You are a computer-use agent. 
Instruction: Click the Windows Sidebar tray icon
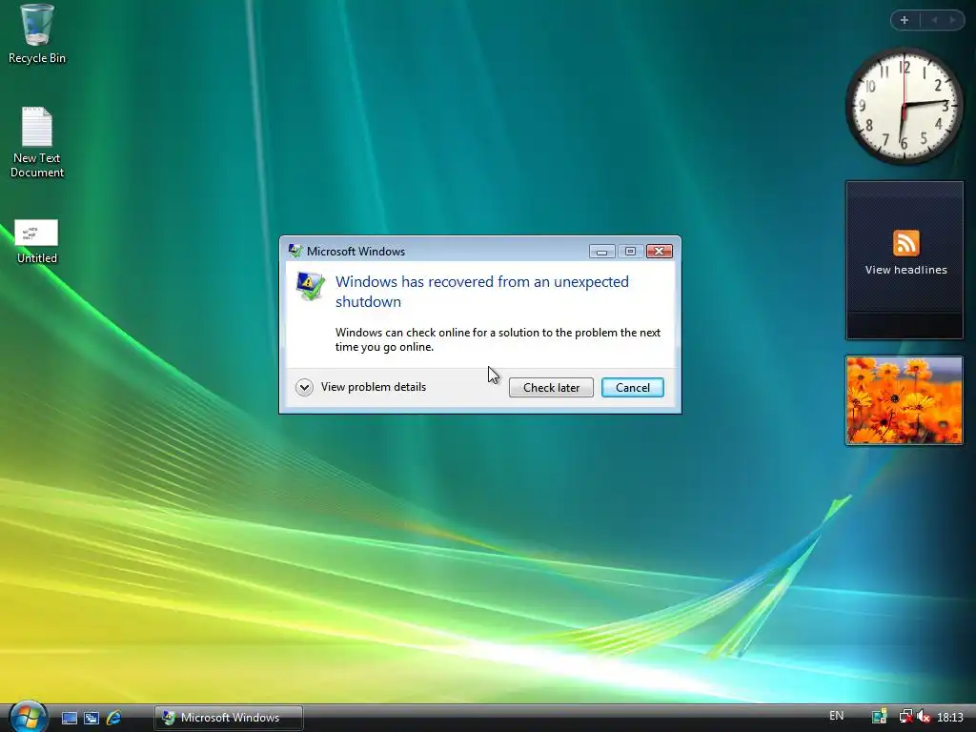pos(879,717)
